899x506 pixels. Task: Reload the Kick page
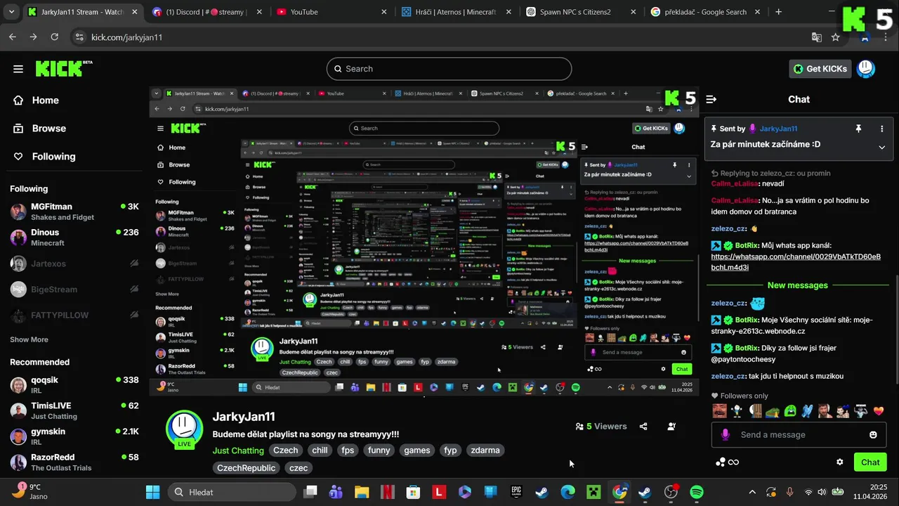(x=54, y=37)
